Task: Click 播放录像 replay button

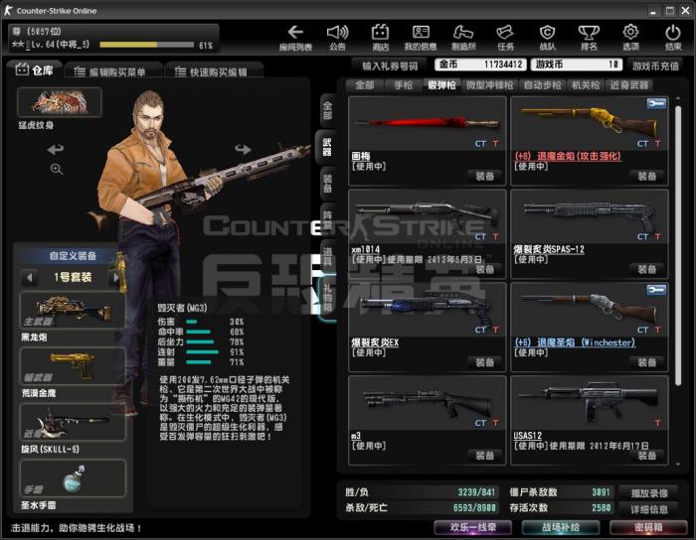Action: tap(649, 493)
